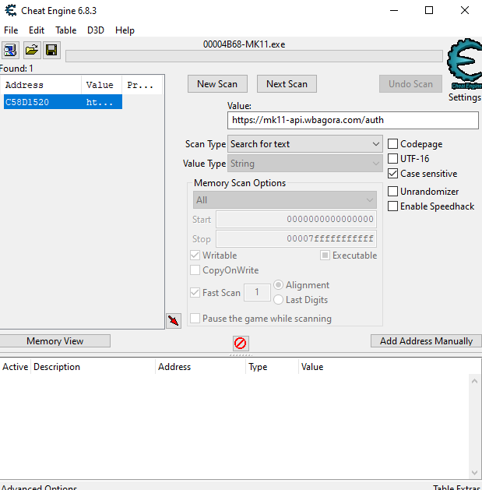Click the New Scan button

pyautogui.click(x=217, y=84)
